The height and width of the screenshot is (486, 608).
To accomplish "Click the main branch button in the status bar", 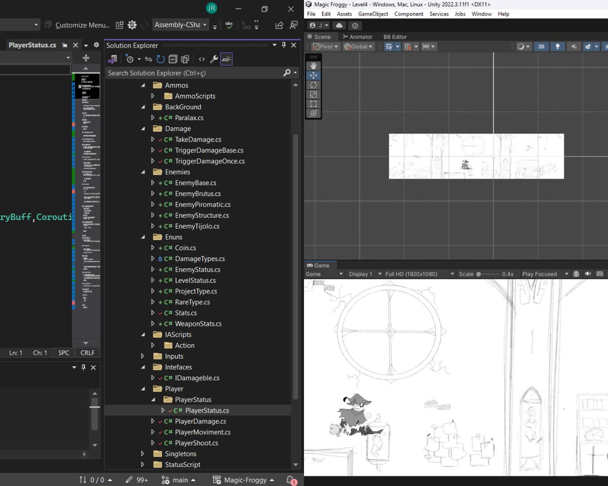I will tap(178, 480).
